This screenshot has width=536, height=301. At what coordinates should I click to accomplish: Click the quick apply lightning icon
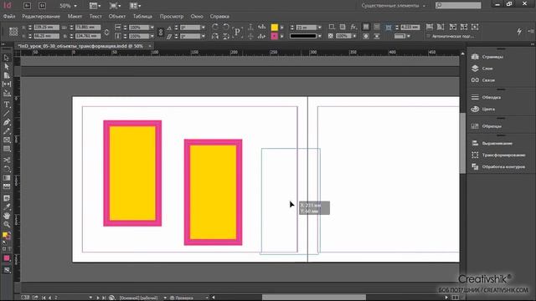click(x=519, y=32)
